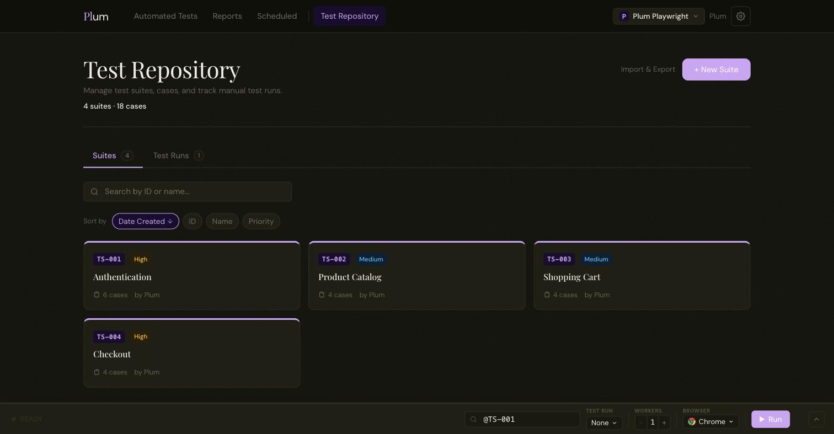Click the clipboard icon on Authentication card

[x=97, y=294]
